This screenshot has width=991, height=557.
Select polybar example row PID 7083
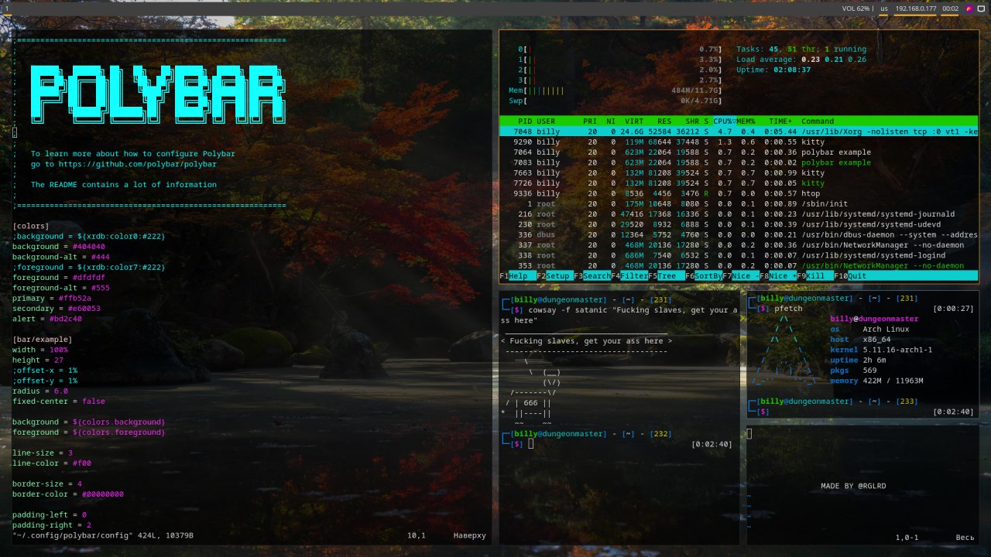[739, 162]
